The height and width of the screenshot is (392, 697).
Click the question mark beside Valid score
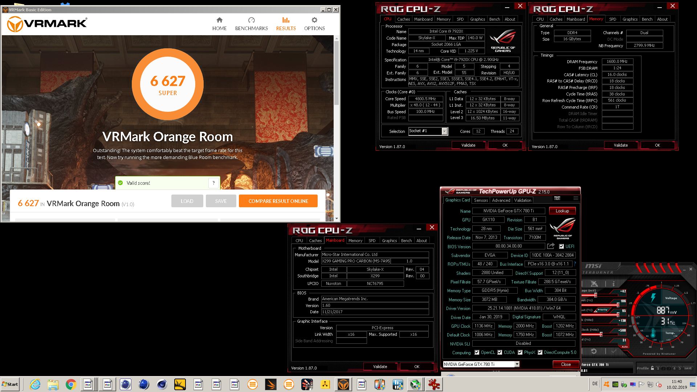214,183
